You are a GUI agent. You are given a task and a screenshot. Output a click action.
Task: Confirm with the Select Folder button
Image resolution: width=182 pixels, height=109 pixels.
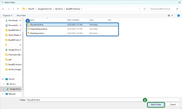tap(156, 104)
